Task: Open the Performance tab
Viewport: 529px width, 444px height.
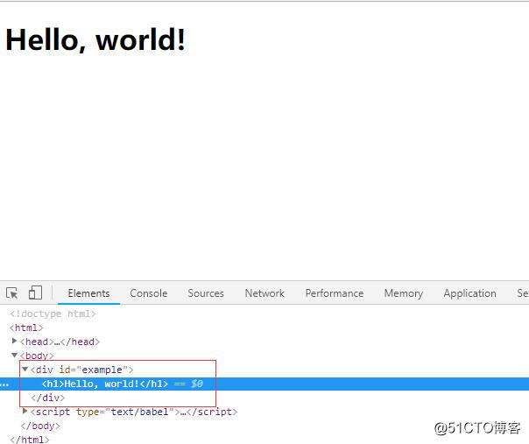Action: 335,293
